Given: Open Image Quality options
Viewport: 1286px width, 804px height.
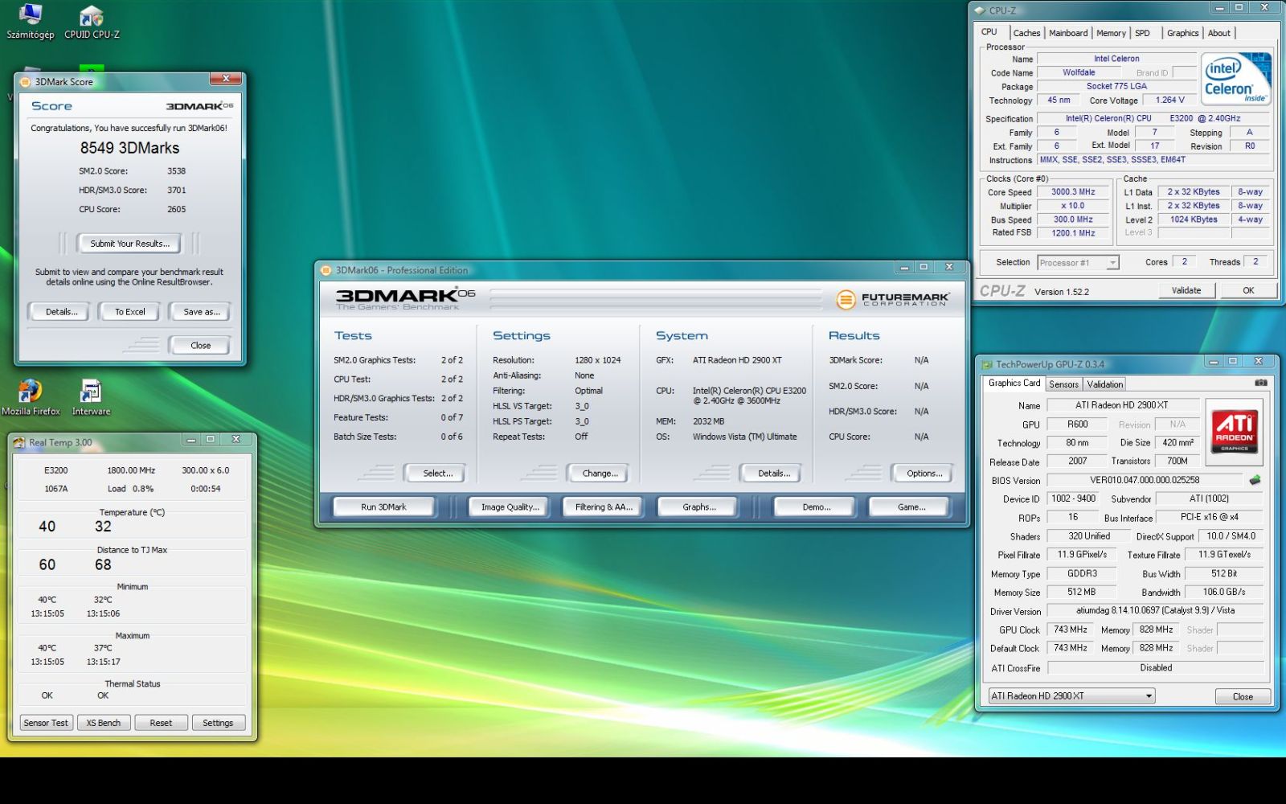Looking at the screenshot, I should point(510,507).
